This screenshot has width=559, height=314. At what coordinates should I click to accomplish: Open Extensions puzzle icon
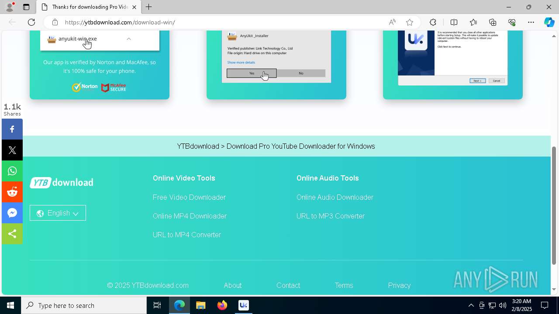(433, 22)
